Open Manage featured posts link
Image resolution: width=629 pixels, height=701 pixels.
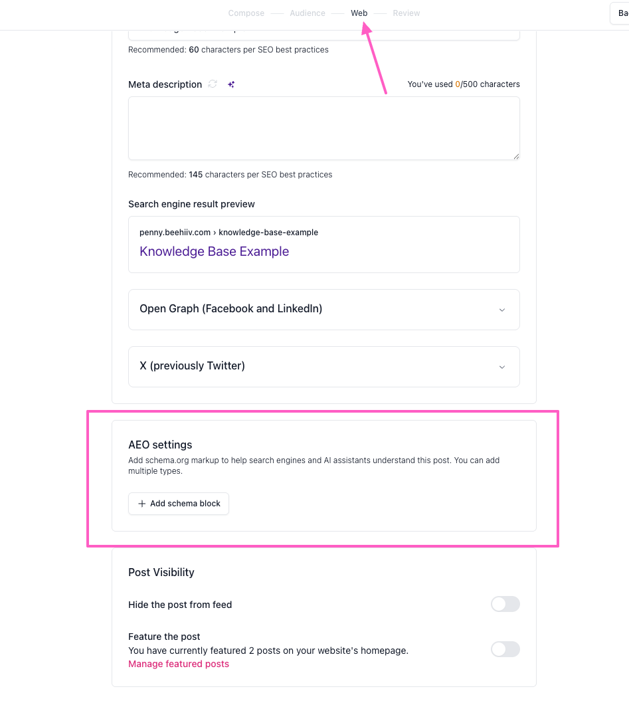(179, 664)
